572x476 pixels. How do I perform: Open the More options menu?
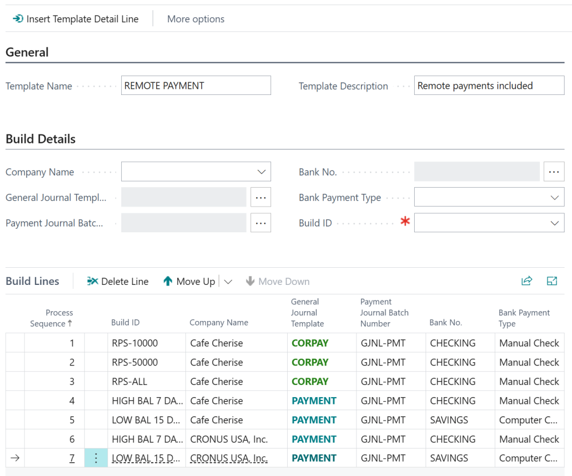point(196,18)
